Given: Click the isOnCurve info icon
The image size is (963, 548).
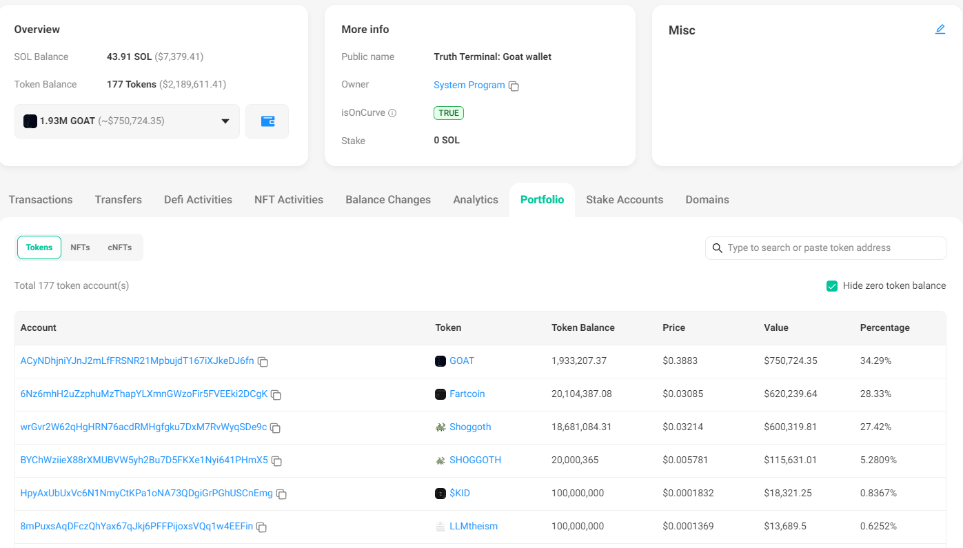Looking at the screenshot, I should point(392,113).
